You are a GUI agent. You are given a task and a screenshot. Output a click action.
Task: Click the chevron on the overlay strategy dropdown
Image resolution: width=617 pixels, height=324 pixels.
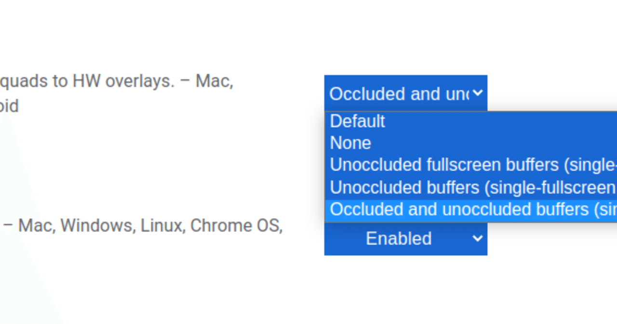point(477,93)
